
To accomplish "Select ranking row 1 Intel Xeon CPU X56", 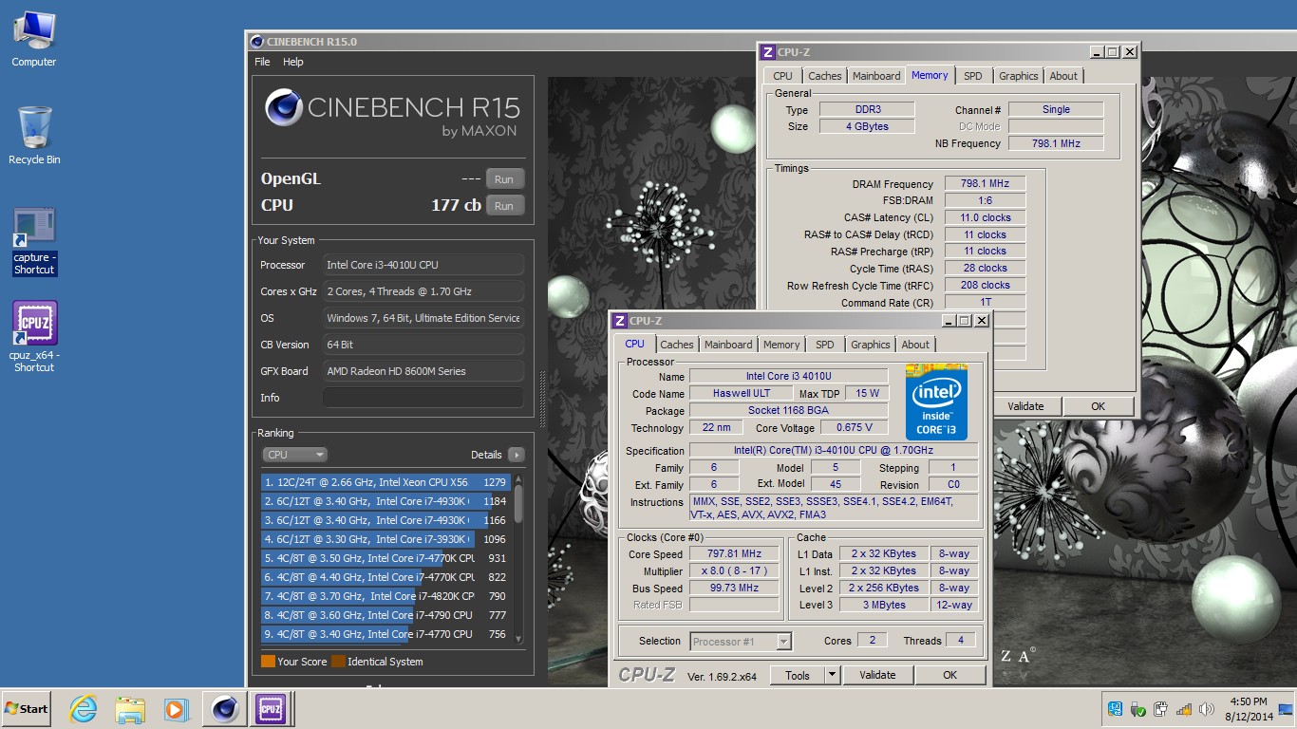I will (x=385, y=482).
